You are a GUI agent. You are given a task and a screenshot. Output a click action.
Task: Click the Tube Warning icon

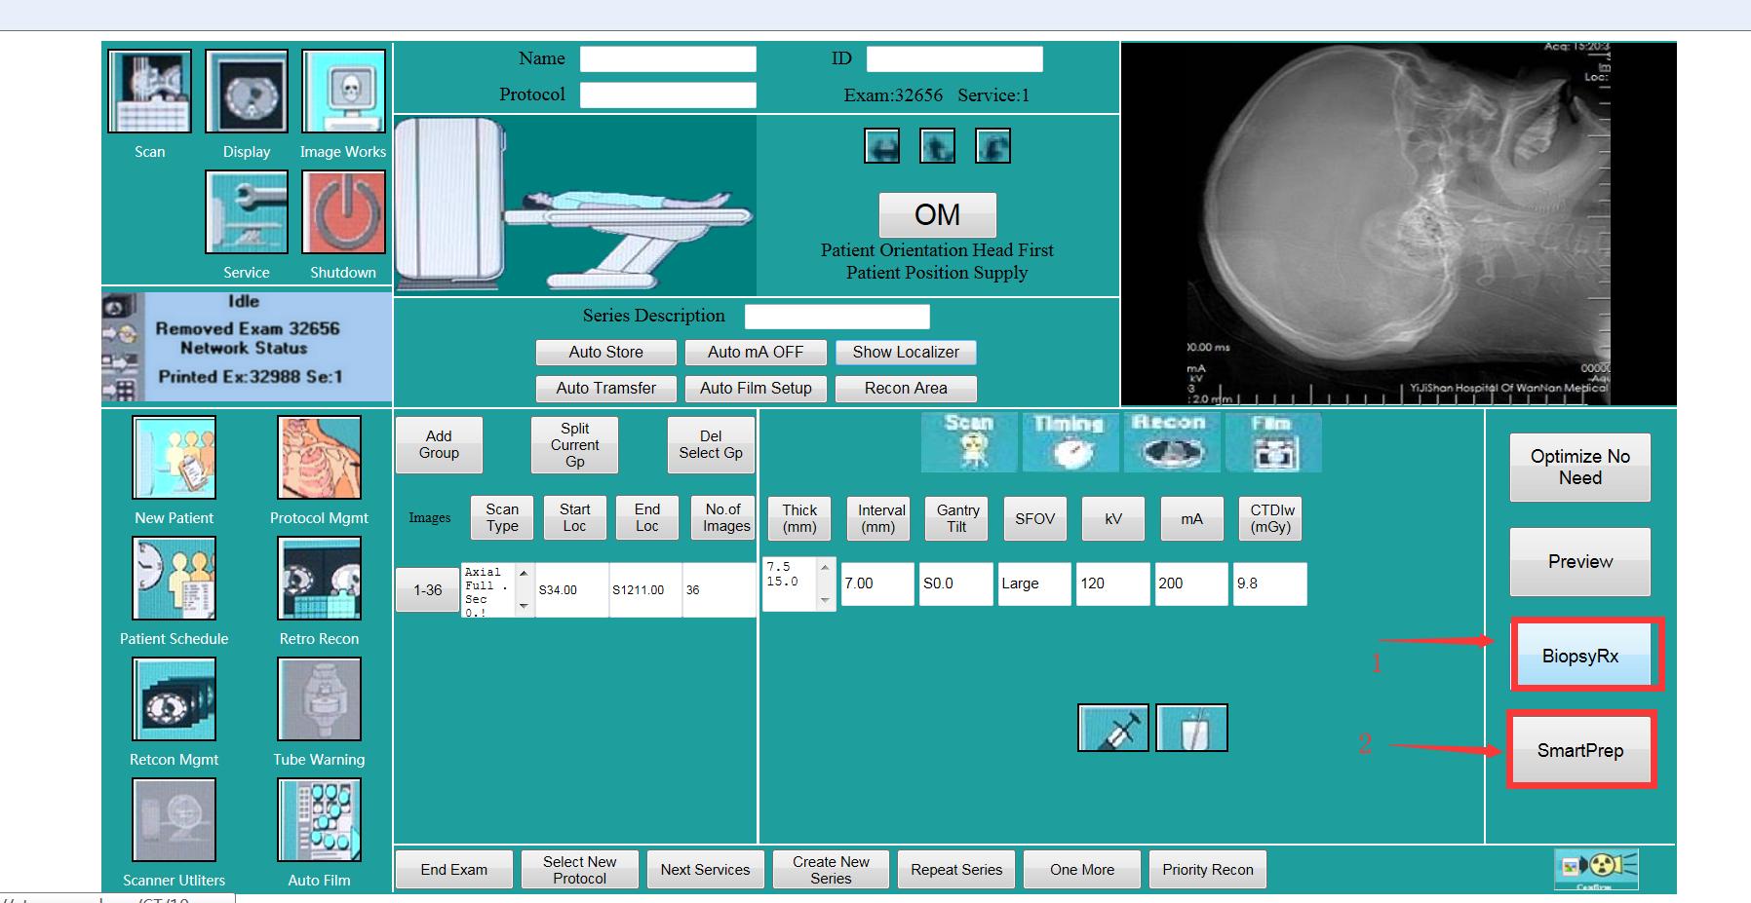click(319, 699)
